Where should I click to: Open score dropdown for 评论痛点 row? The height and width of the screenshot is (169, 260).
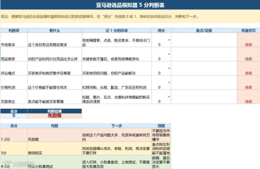(x=169, y=69)
